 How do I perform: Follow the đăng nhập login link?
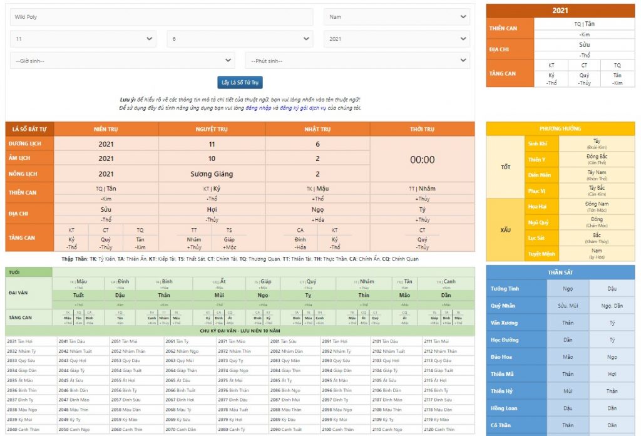[x=258, y=108]
